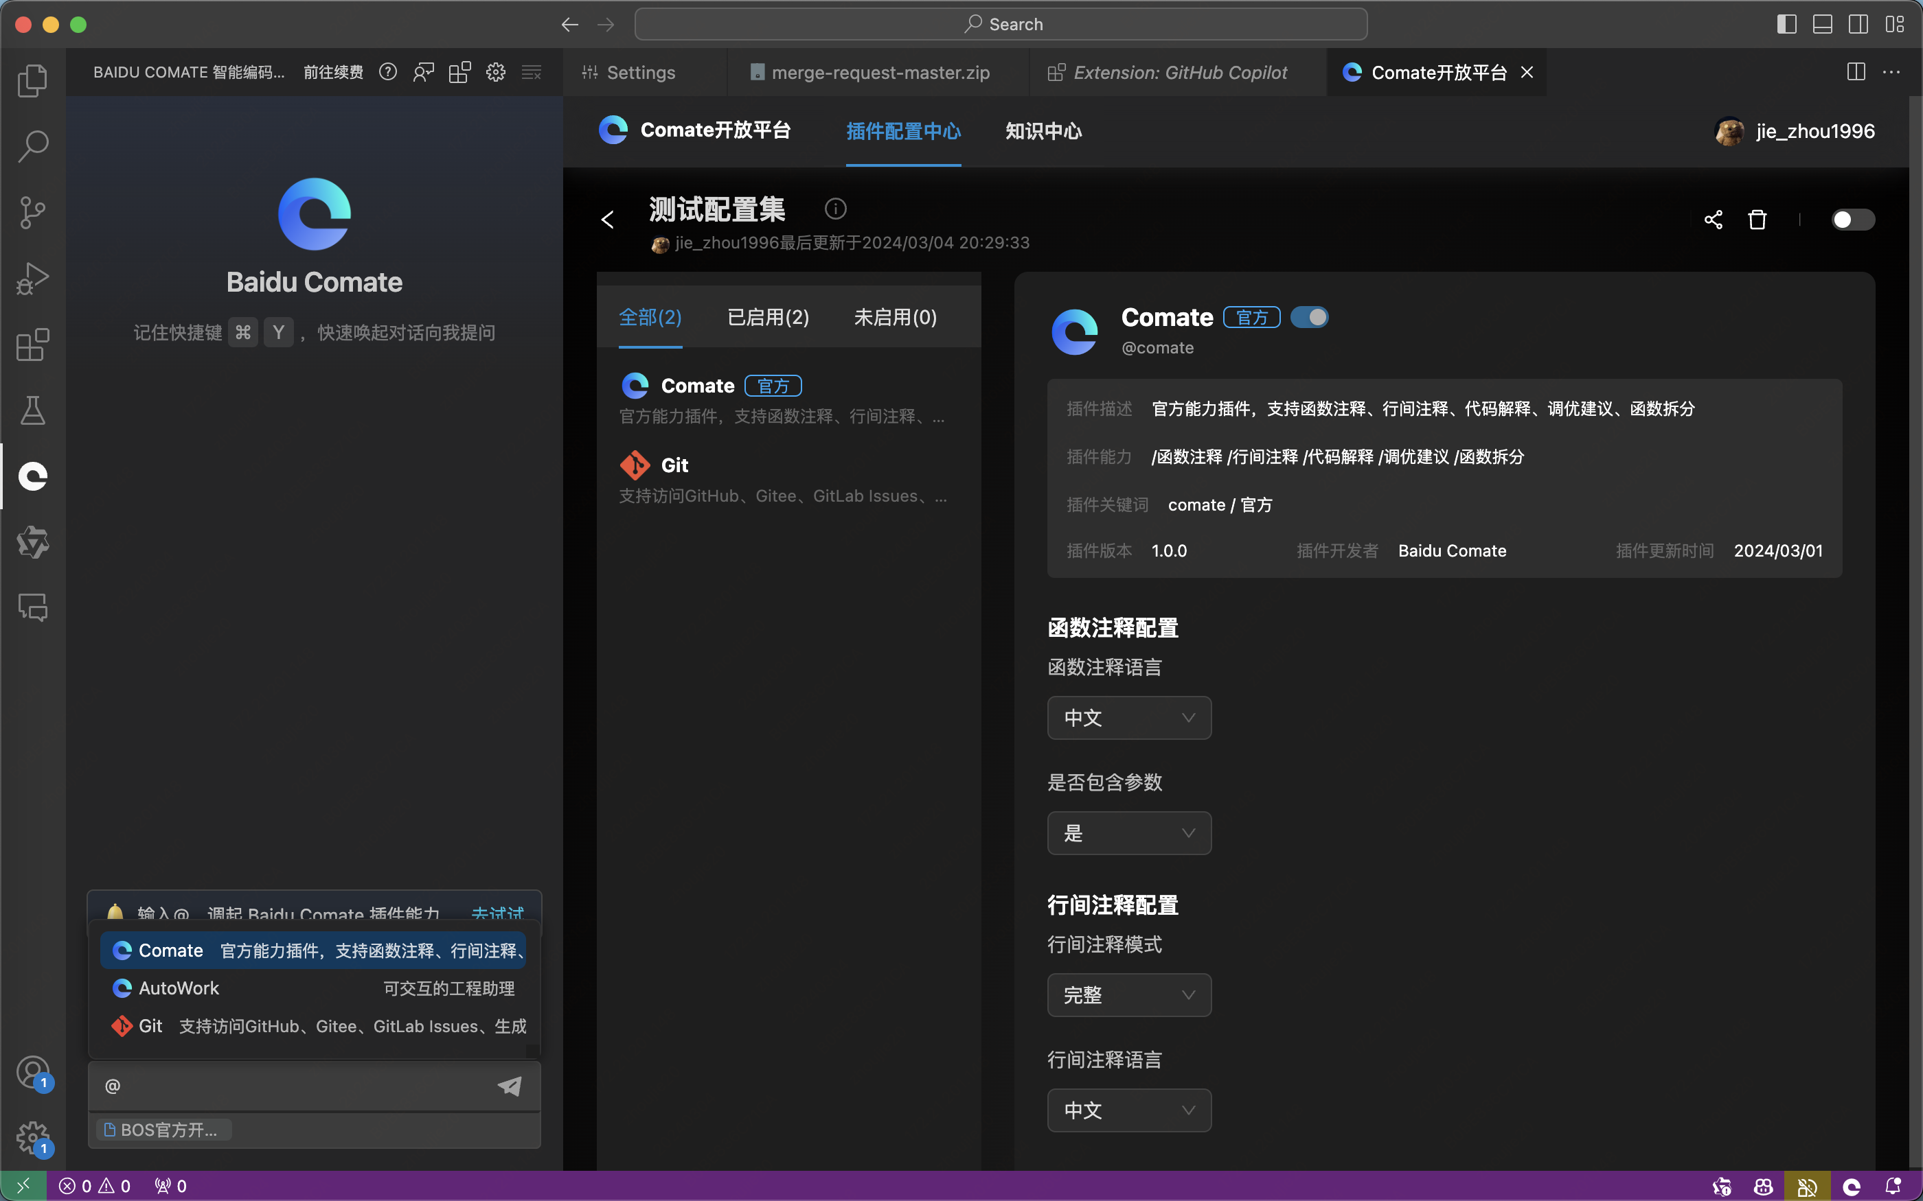Screen dimensions: 1923x1201
Task: Click Comate icon in status bar
Action: 1852,1186
